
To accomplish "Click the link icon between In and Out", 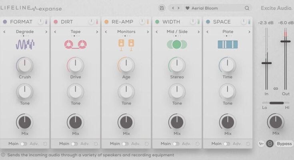I will (x=276, y=88).
